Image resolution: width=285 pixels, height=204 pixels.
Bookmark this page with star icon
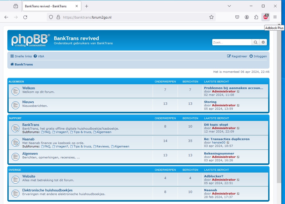click(x=211, y=17)
